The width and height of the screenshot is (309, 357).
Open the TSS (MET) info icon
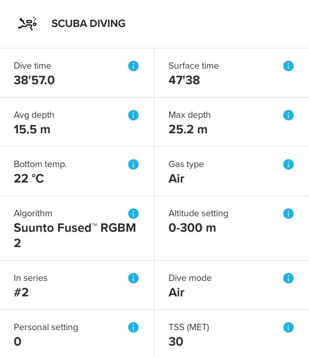[288, 327]
